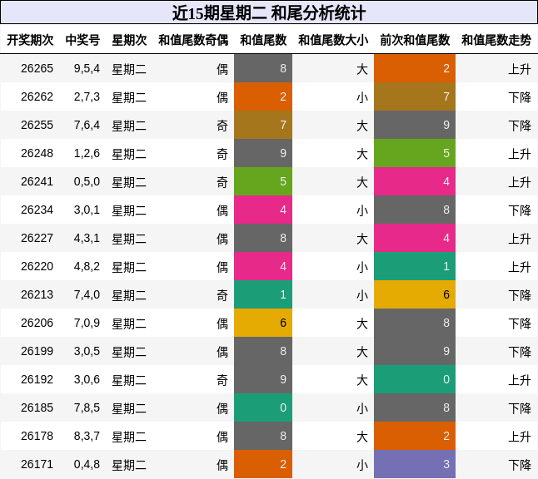Click winning numbers 0,4,8
This screenshot has width=538, height=479.
point(87,464)
